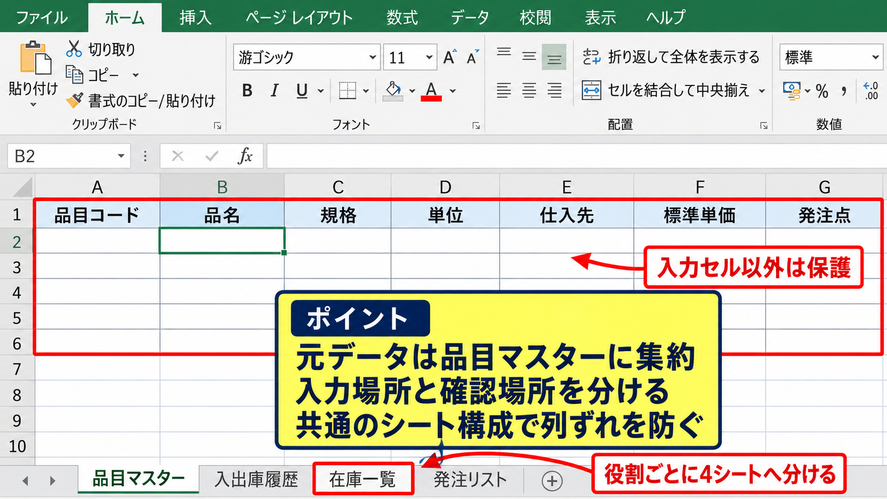Screen dimensions: 887x499
Task: Toggle Underline formatting
Action: tap(302, 91)
